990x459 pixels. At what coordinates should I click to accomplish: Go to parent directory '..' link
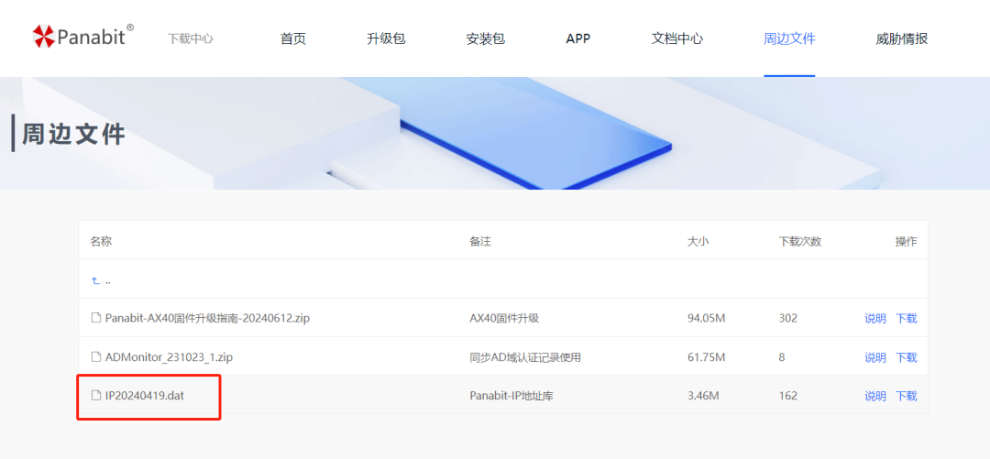pos(108,281)
